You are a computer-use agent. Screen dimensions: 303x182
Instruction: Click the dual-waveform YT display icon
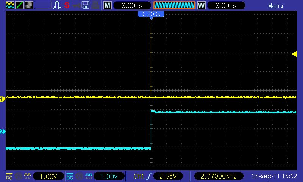click(10, 5)
